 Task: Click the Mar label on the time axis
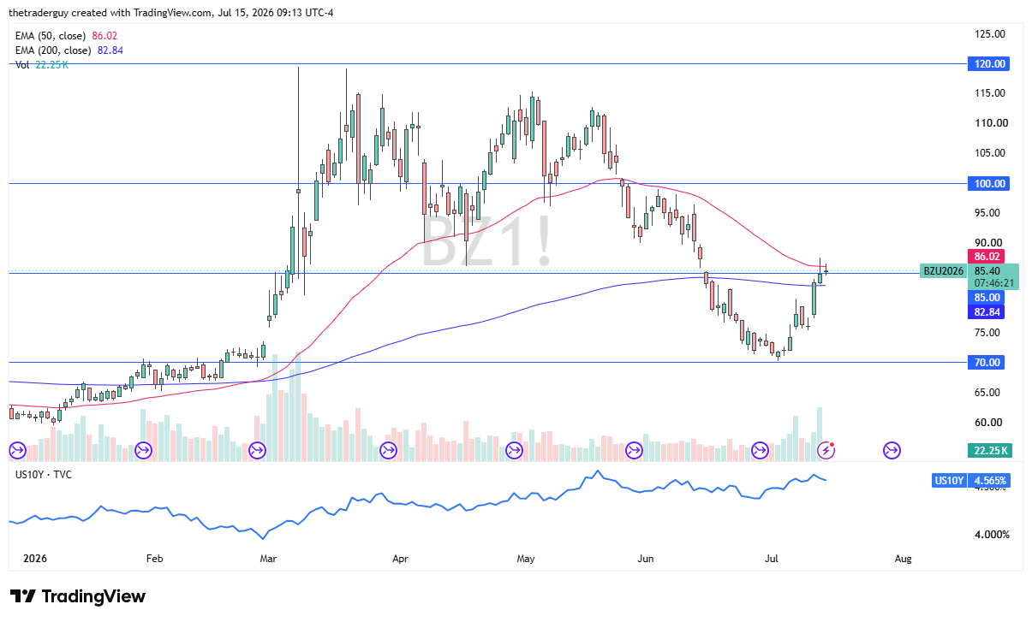click(269, 559)
